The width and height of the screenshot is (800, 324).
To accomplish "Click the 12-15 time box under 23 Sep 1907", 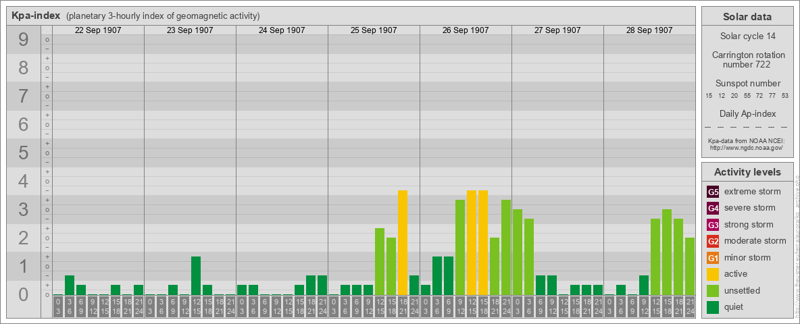I will 196,306.
